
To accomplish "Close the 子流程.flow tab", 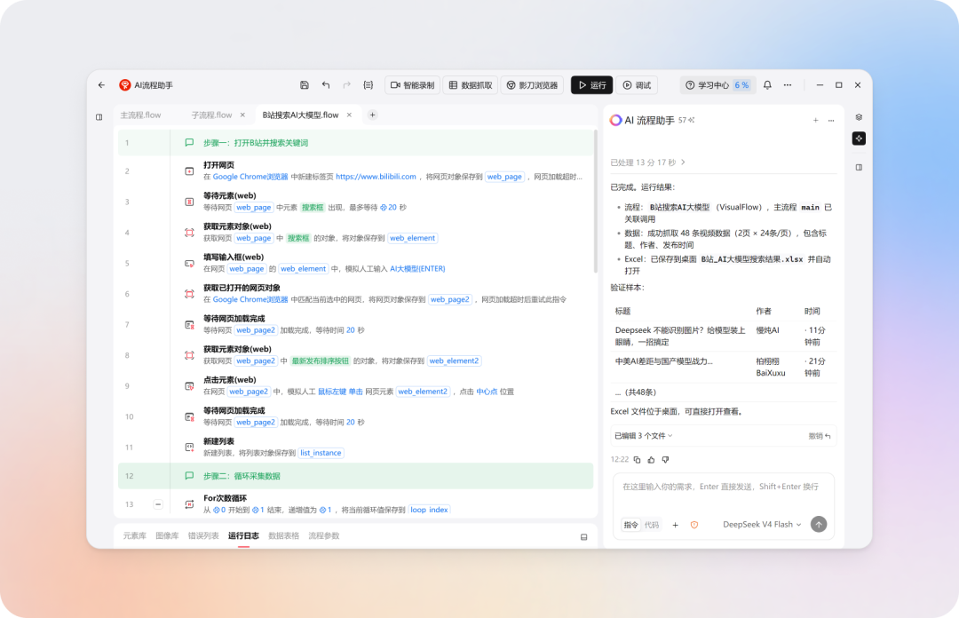I will tap(242, 115).
